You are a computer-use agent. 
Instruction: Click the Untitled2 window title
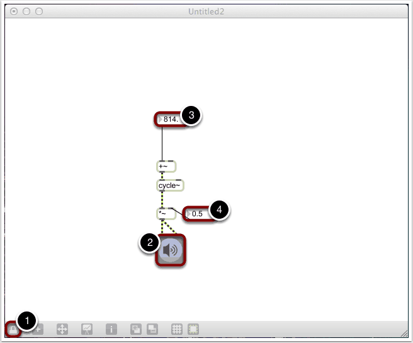206,11
